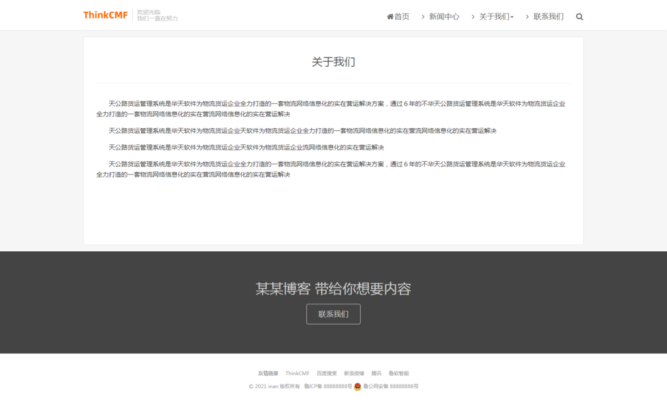Click the 欢迎光临 tagline beside the logo

pyautogui.click(x=148, y=12)
